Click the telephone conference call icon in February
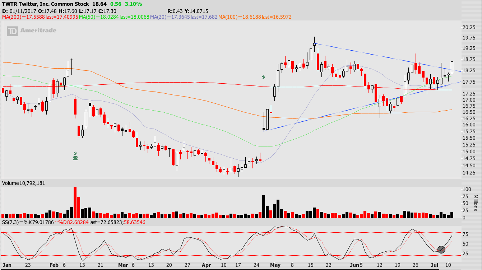Viewport: 482px width, 270px height. pyautogui.click(x=75, y=158)
